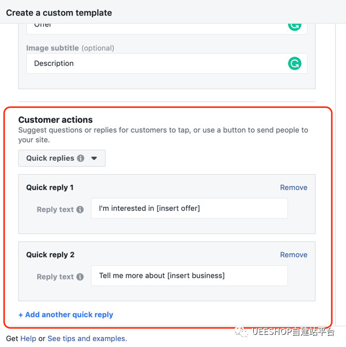Viewport: 346px width, 347px height.
Task: Click the Image subtitle label
Action: [x=52, y=48]
